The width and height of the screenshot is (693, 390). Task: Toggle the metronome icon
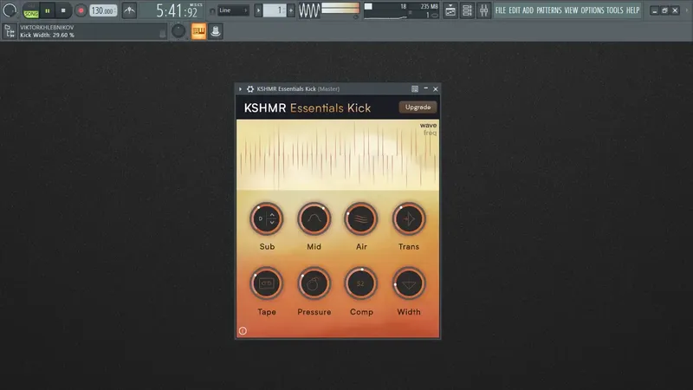[x=129, y=10]
